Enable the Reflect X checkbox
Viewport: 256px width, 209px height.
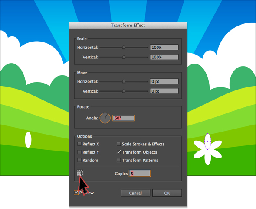(x=79, y=144)
